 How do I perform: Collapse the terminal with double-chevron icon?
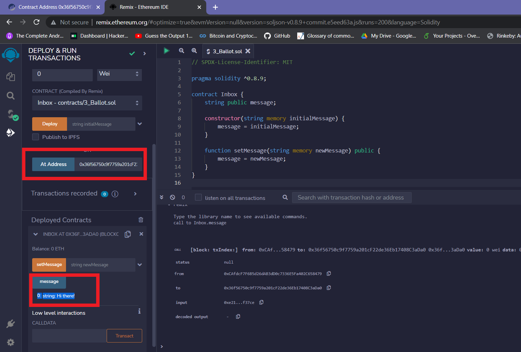coord(161,197)
